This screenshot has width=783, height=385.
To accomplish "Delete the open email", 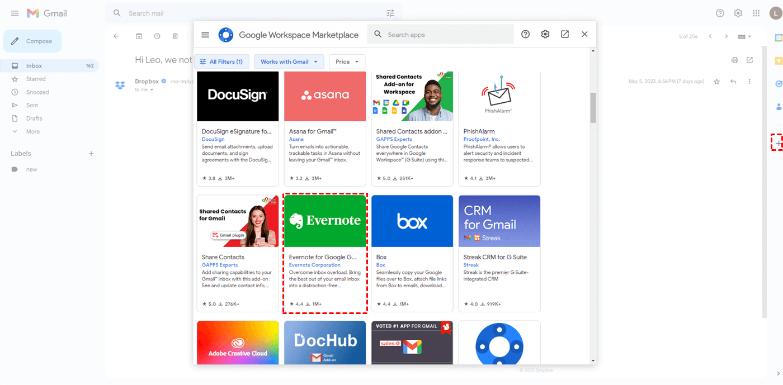I will [175, 36].
